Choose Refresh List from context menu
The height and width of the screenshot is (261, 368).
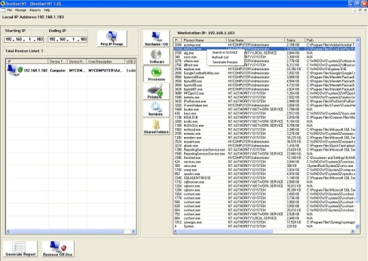pyautogui.click(x=220, y=57)
